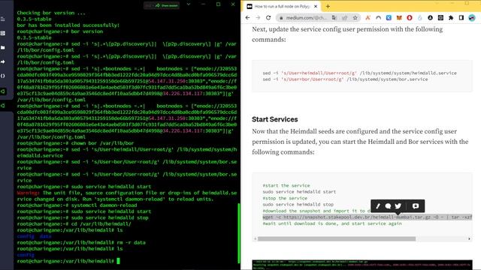Viewport: 481px width, 270px height.
Task: Open the gray arc browser extension
Action: tap(378, 18)
